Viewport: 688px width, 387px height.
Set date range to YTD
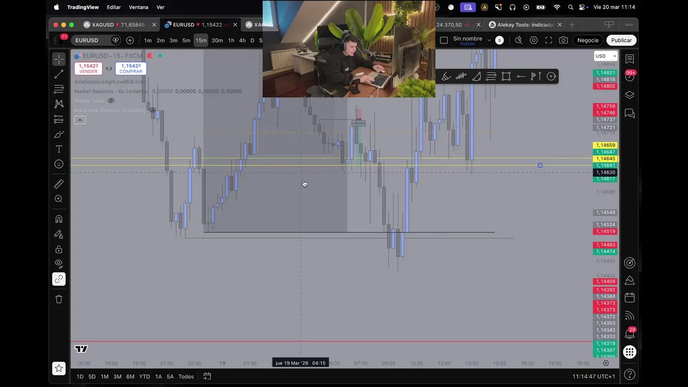point(145,376)
